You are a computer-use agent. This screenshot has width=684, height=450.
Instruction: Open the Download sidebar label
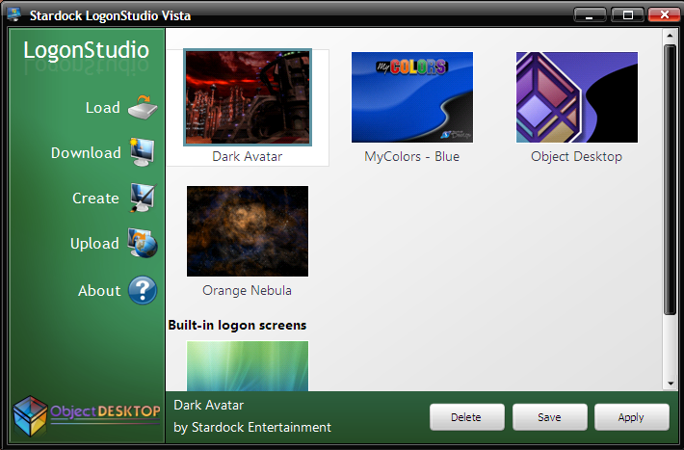[86, 153]
